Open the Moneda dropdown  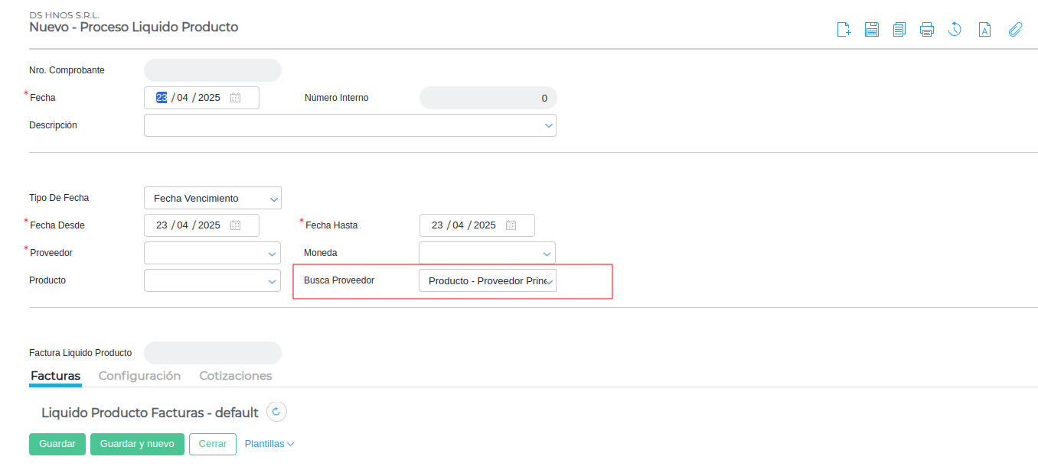[x=547, y=254]
